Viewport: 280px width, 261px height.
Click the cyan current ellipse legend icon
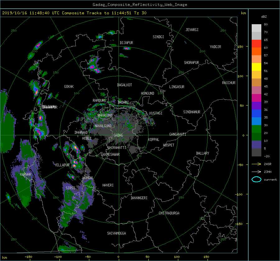(256, 179)
